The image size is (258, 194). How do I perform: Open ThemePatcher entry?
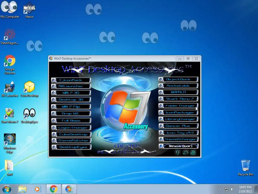(x=71, y=140)
